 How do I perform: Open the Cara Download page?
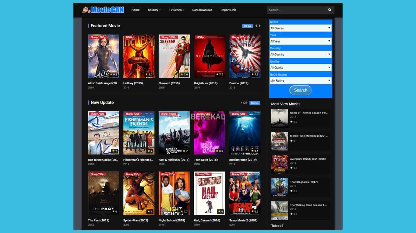pyautogui.click(x=202, y=10)
